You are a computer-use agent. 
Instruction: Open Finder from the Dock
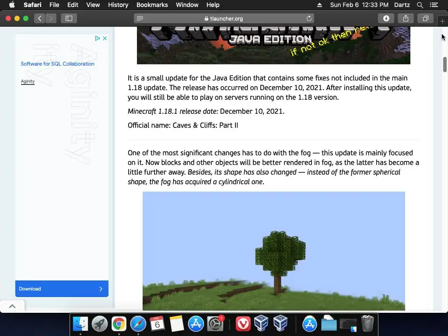[x=80, y=324]
